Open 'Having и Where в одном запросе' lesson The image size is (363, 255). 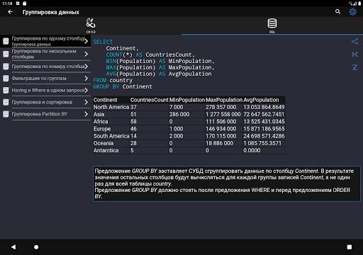45,90
